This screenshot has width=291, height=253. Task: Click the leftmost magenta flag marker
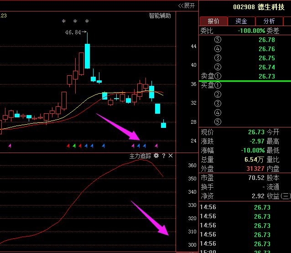coord(10,146)
